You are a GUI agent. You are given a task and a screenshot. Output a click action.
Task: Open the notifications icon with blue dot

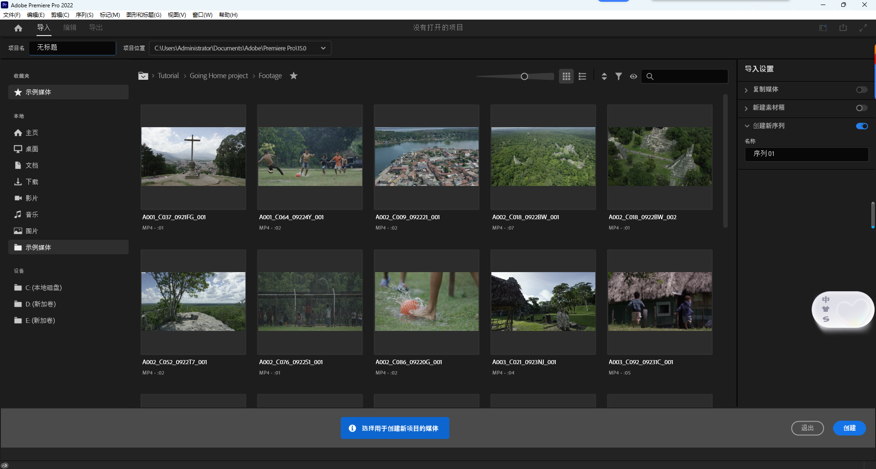coord(823,28)
